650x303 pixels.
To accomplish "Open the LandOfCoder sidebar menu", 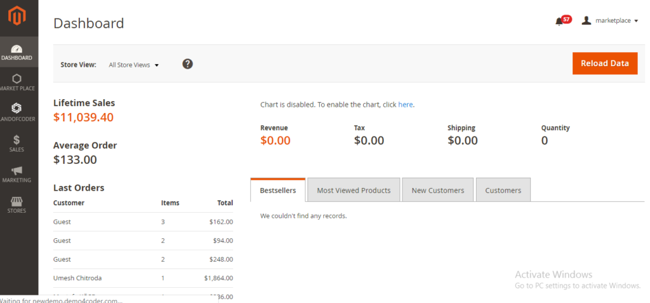I will pos(17,113).
